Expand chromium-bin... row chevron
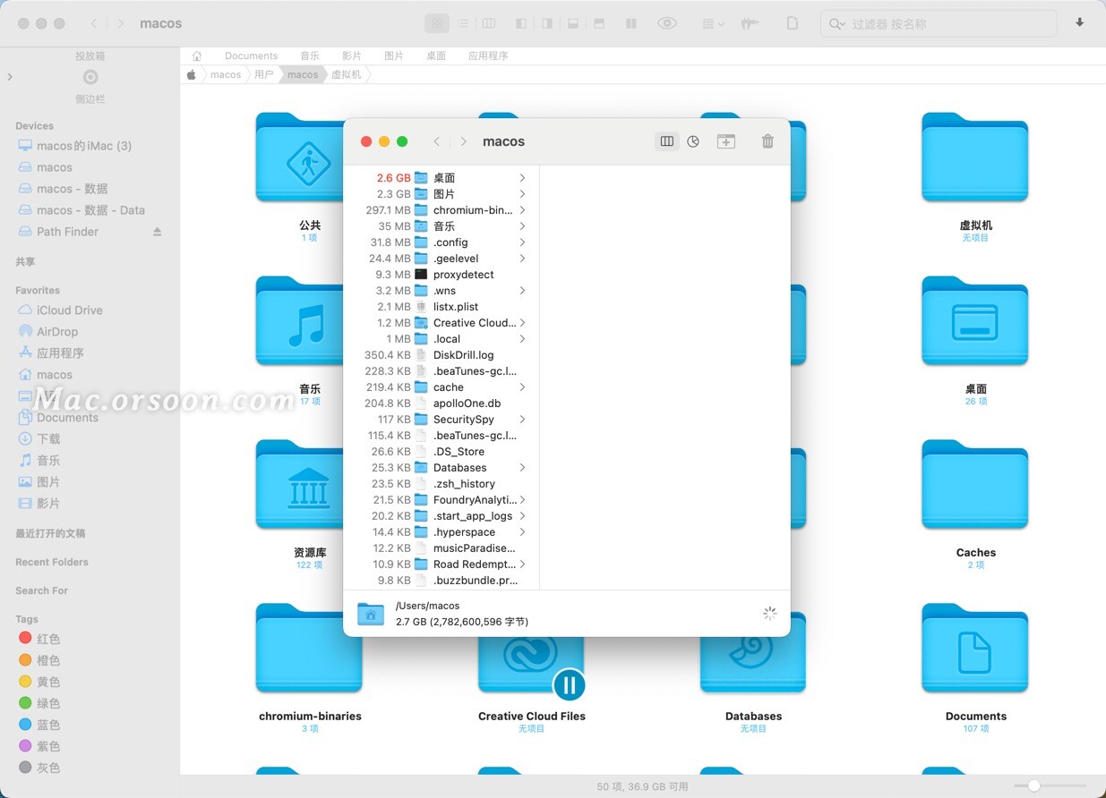Screen dimensions: 1106x798 click(x=522, y=210)
